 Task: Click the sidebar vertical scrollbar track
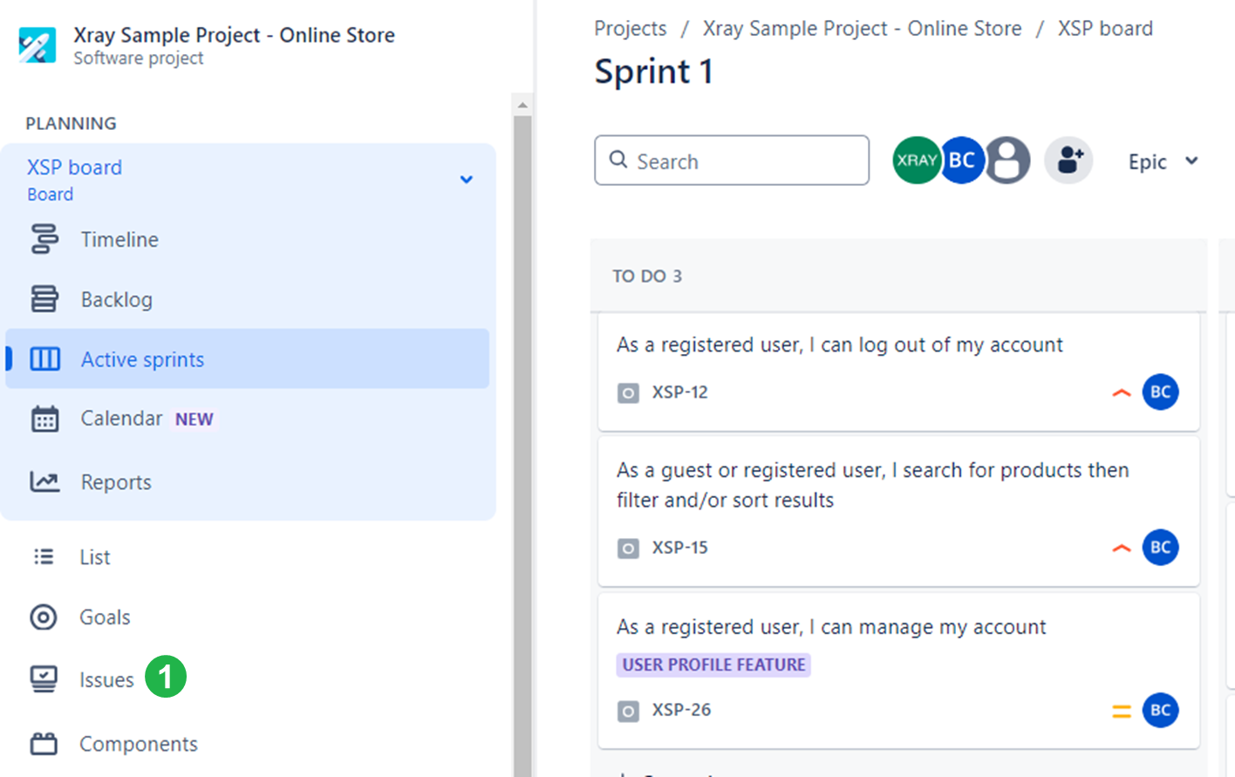point(522,445)
